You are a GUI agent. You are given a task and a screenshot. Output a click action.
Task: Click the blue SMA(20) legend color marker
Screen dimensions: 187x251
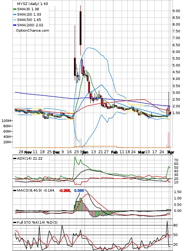coord(15,15)
